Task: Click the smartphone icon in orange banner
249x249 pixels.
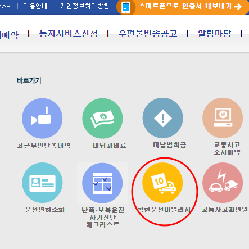Action: (126, 7)
